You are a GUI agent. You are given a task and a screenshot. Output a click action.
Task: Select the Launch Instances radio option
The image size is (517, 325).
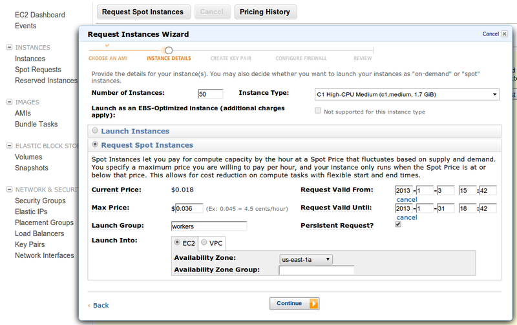[x=96, y=131]
